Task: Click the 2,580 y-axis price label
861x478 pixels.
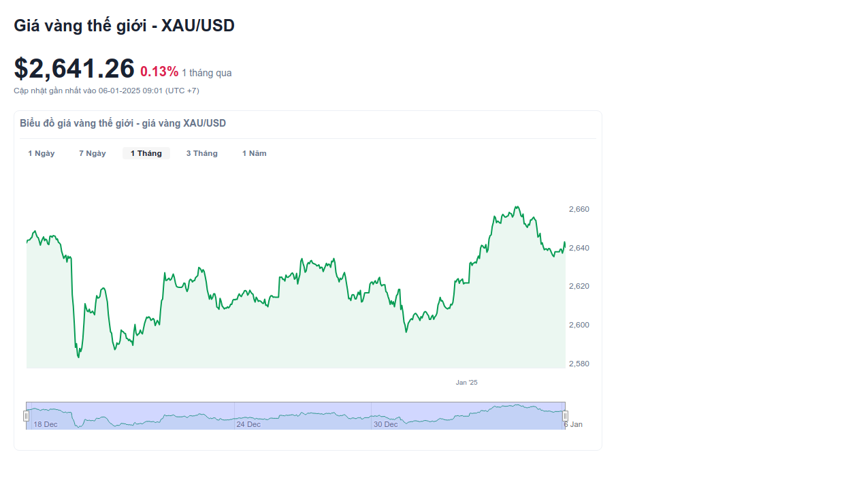Action: pos(579,364)
